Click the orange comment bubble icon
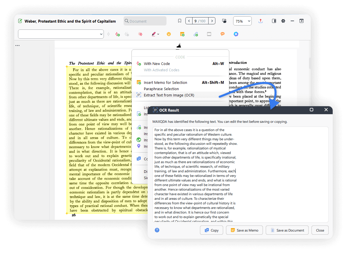The height and width of the screenshot is (253, 347). pyautogui.click(x=223, y=34)
